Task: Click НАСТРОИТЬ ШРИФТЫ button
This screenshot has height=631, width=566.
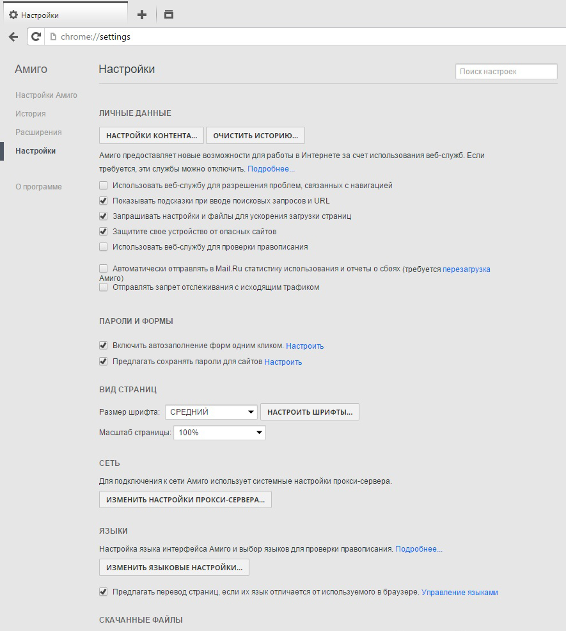Action: (x=310, y=412)
